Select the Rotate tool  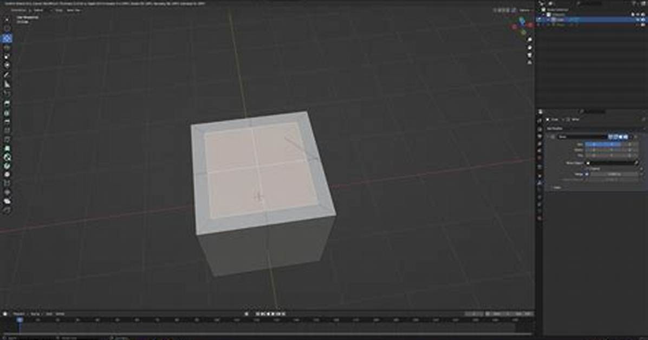[x=7, y=48]
